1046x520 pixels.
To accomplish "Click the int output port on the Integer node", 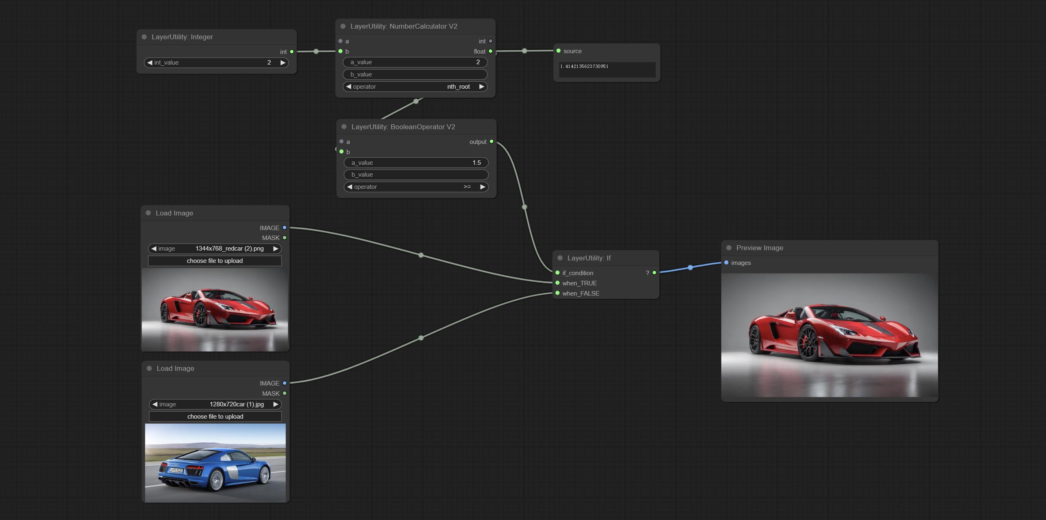I will point(292,52).
